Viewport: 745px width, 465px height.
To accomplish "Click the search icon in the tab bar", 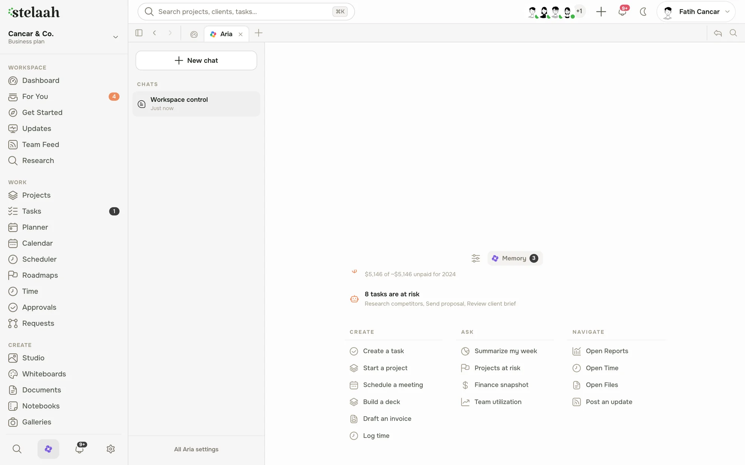I will point(733,33).
